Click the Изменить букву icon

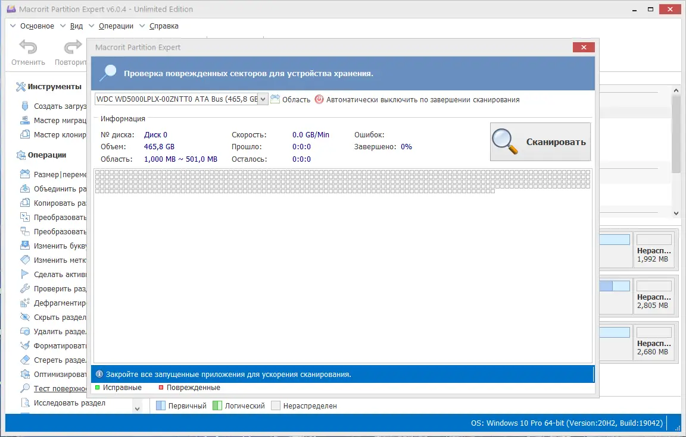point(25,246)
